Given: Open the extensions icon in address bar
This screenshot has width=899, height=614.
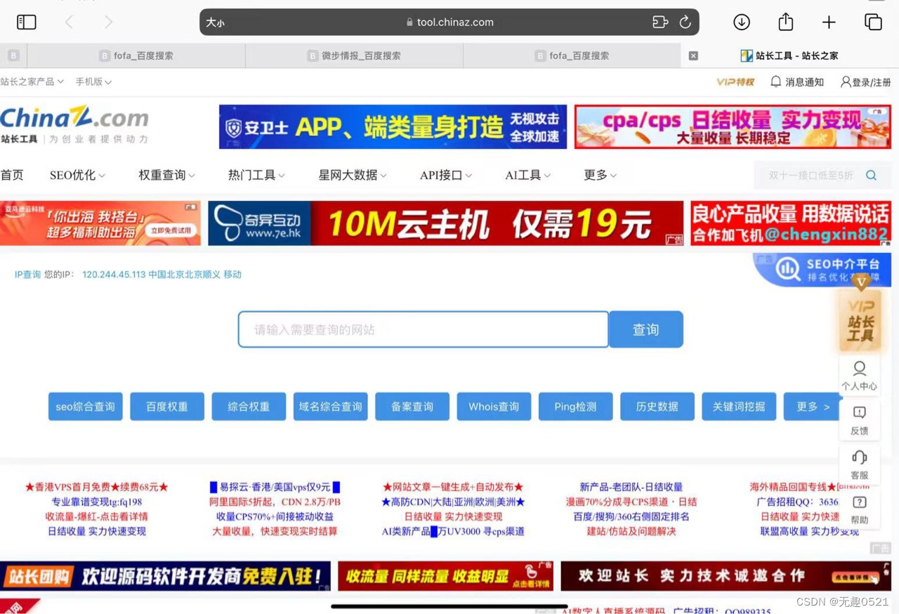Looking at the screenshot, I should (x=660, y=22).
